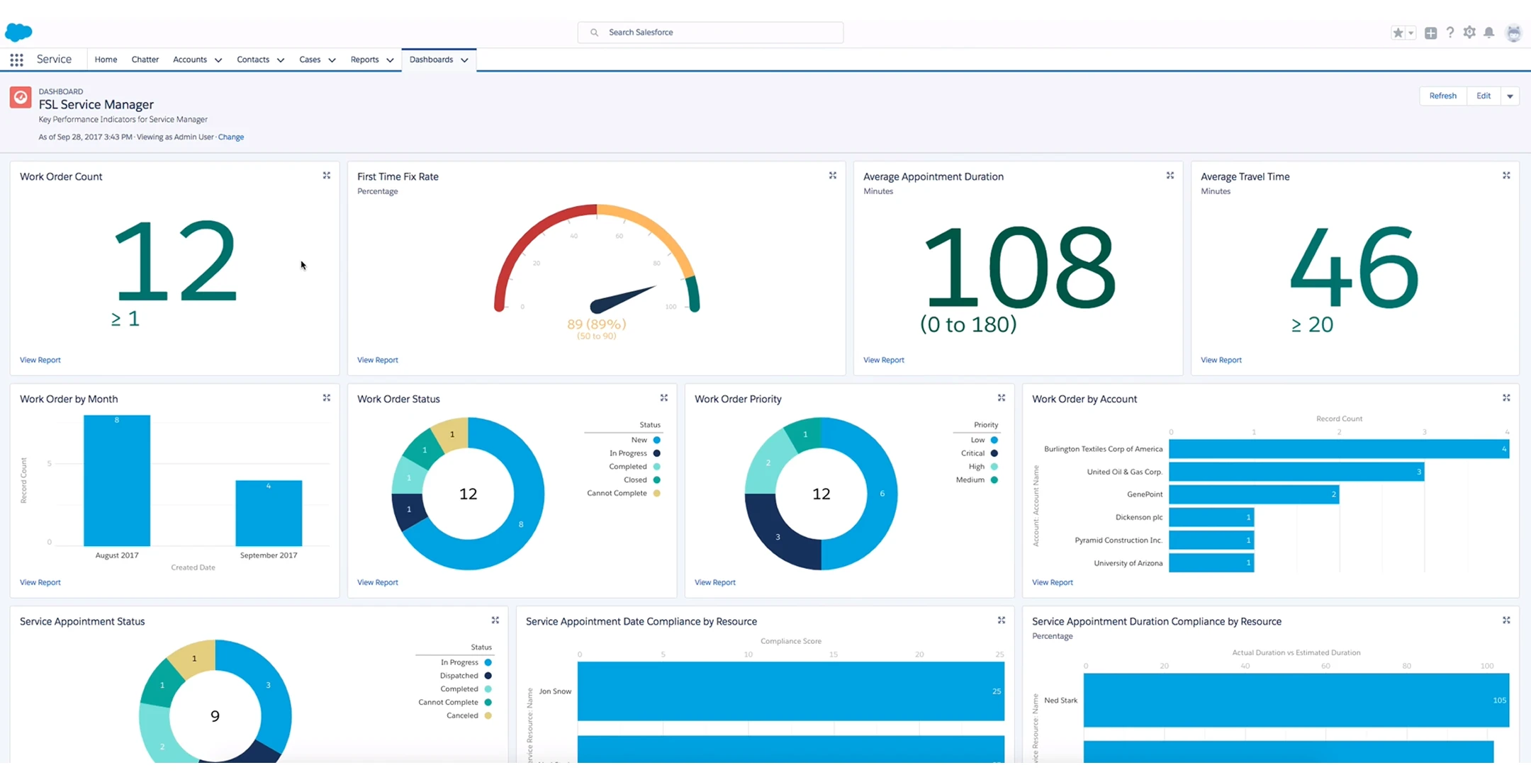Expand the Contacts tab dropdown chevron

pos(281,60)
